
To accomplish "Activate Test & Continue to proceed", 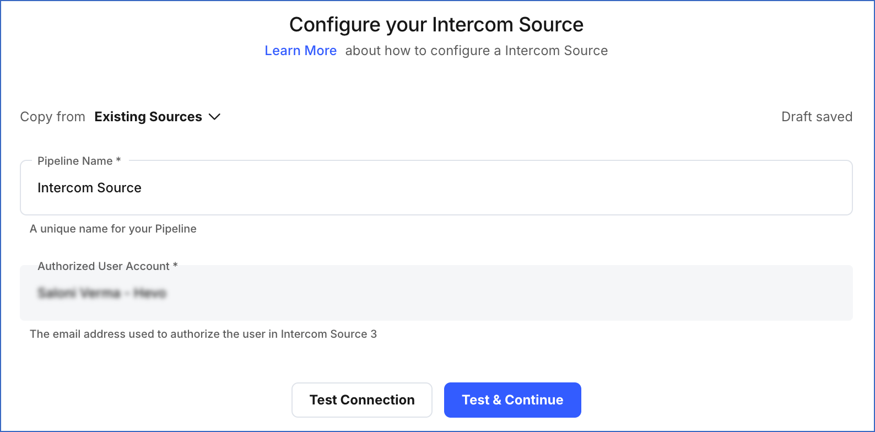I will pos(512,399).
